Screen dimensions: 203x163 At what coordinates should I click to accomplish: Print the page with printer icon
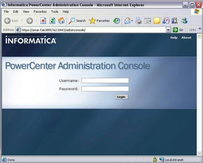pyautogui.click(x=138, y=21)
